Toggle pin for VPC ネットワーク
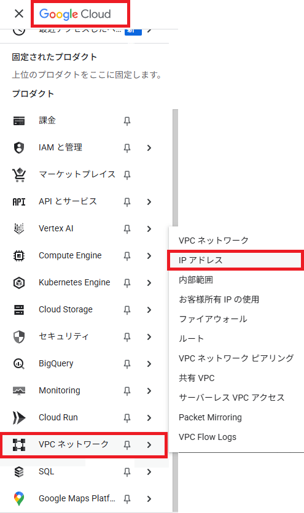The height and width of the screenshot is (513, 304). click(x=127, y=445)
